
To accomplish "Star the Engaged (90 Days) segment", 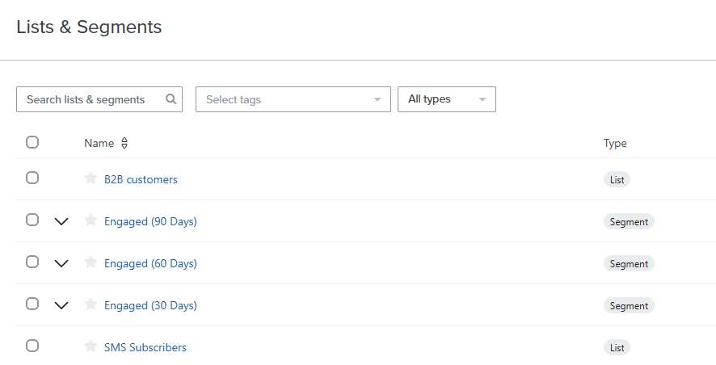I will 91,220.
